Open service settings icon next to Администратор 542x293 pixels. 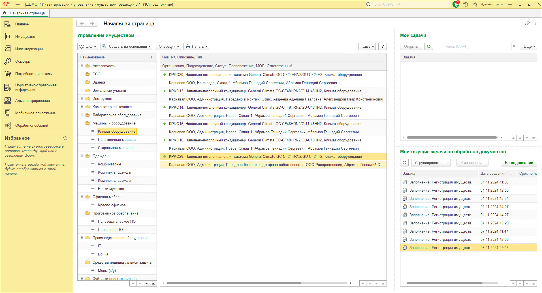510,4
